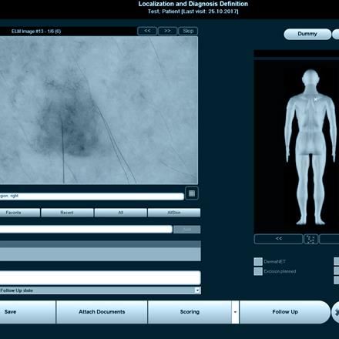Image resolution: width=339 pixels, height=339 pixels.
Task: Click Attach Documents button
Action: (x=102, y=312)
